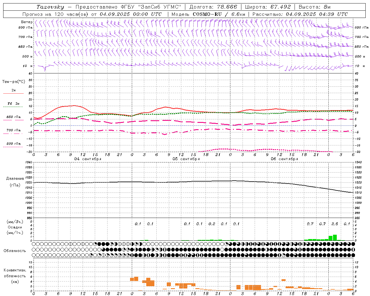Click the pink dotted line sample under legend '500 гПа'
The width and height of the screenshot is (370, 296).
(13, 147)
